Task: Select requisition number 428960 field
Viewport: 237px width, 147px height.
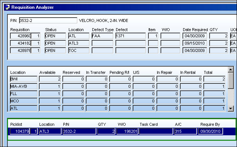Action: (21, 36)
